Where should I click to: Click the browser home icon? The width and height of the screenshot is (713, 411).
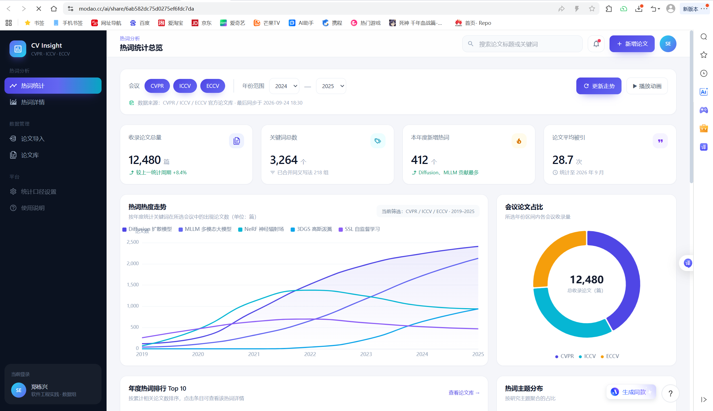(x=54, y=9)
